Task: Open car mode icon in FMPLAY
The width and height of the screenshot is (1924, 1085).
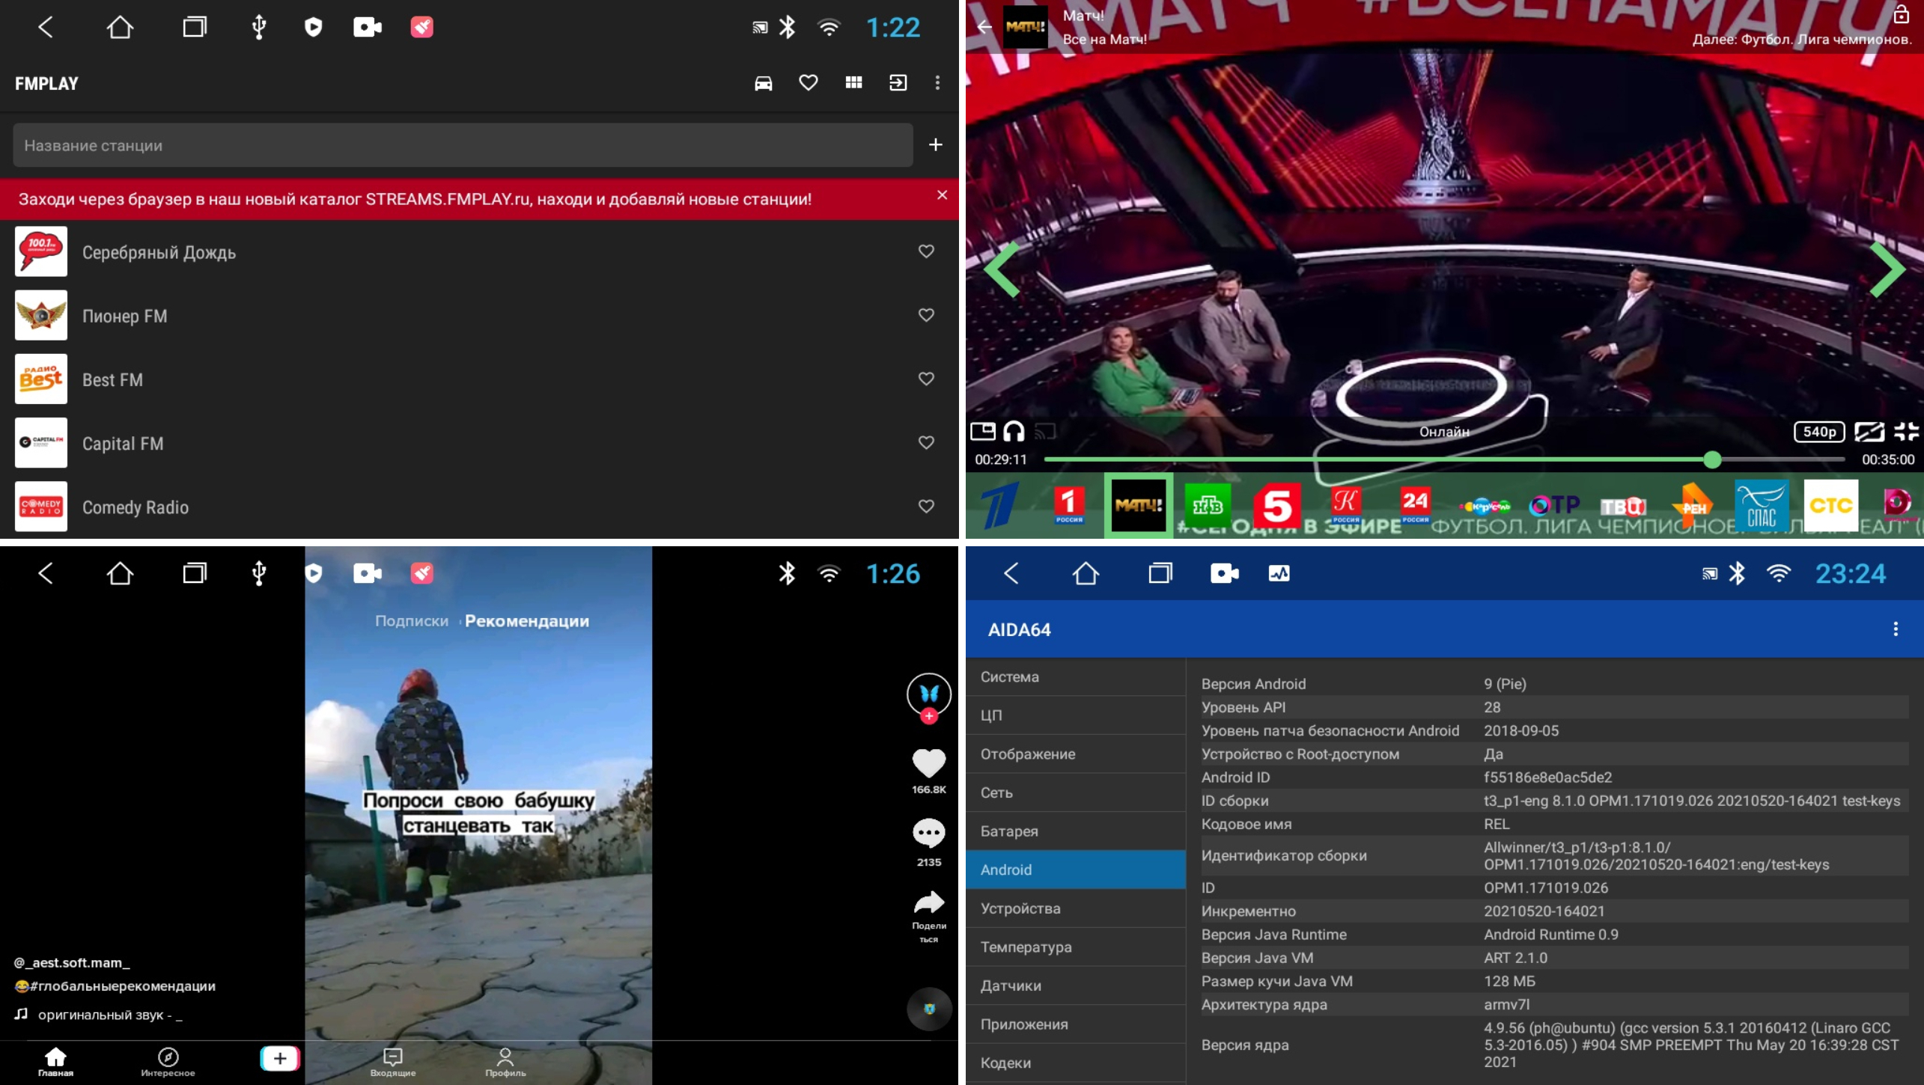Action: coord(763,83)
